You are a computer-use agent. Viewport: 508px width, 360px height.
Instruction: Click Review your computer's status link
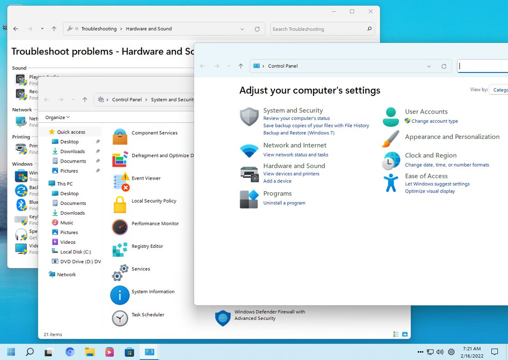(x=296, y=118)
